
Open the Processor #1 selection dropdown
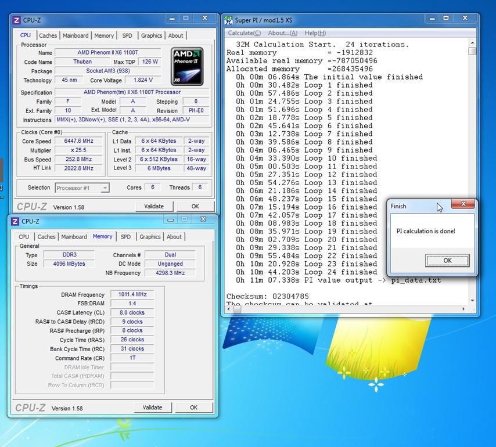point(105,188)
